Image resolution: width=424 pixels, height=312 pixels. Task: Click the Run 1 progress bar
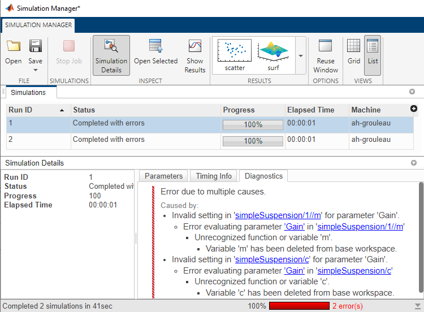point(253,125)
